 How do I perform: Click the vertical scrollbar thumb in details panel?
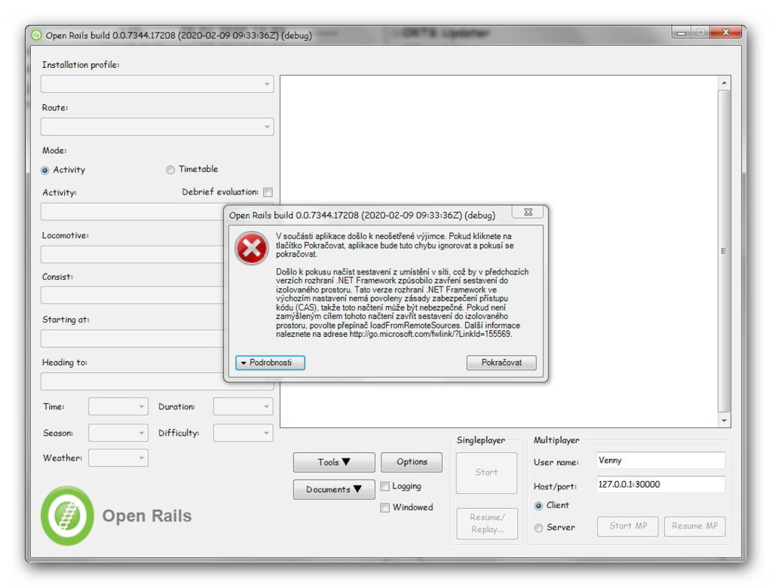pyautogui.click(x=724, y=251)
